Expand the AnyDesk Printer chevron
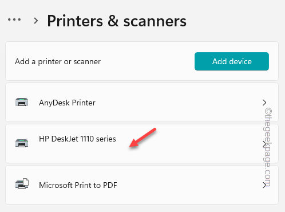 pyautogui.click(x=264, y=103)
